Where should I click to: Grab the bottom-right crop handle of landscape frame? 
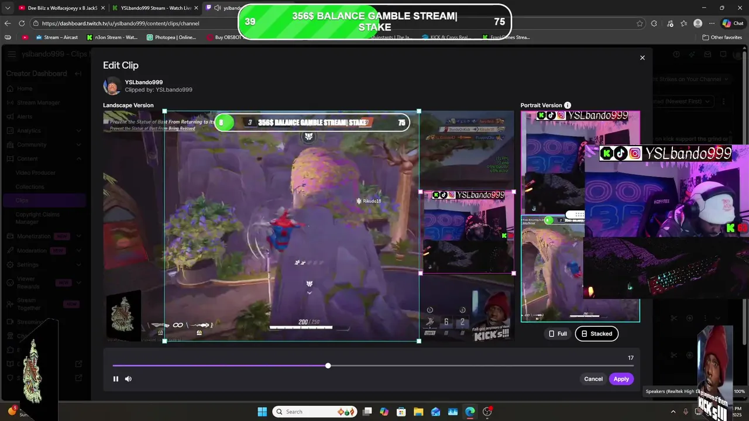tap(419, 341)
